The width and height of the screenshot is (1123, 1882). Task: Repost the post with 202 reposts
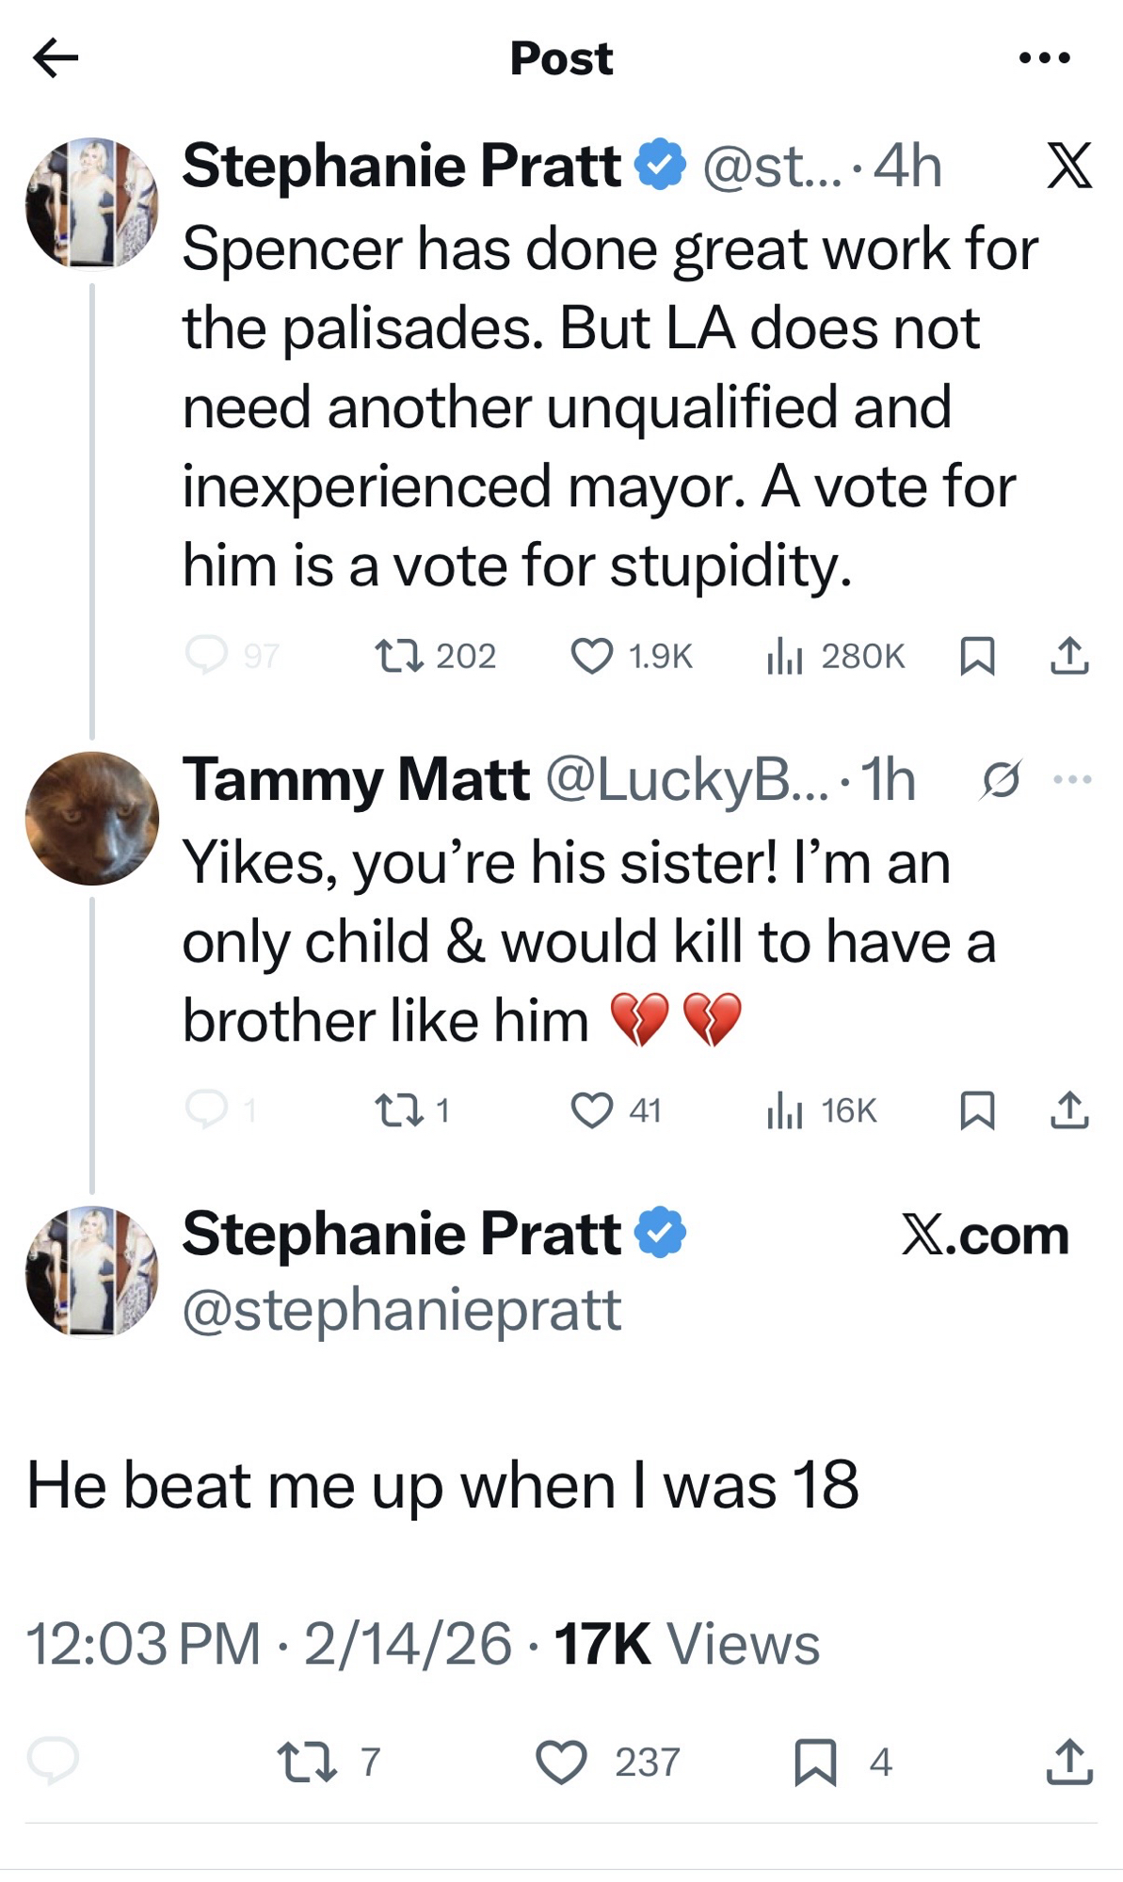tap(398, 655)
